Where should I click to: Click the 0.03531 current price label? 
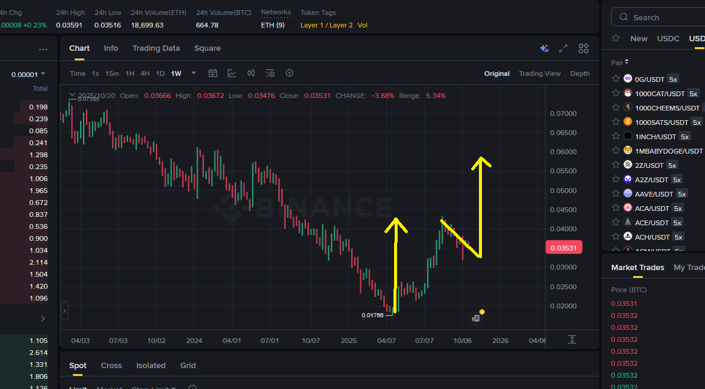(564, 247)
